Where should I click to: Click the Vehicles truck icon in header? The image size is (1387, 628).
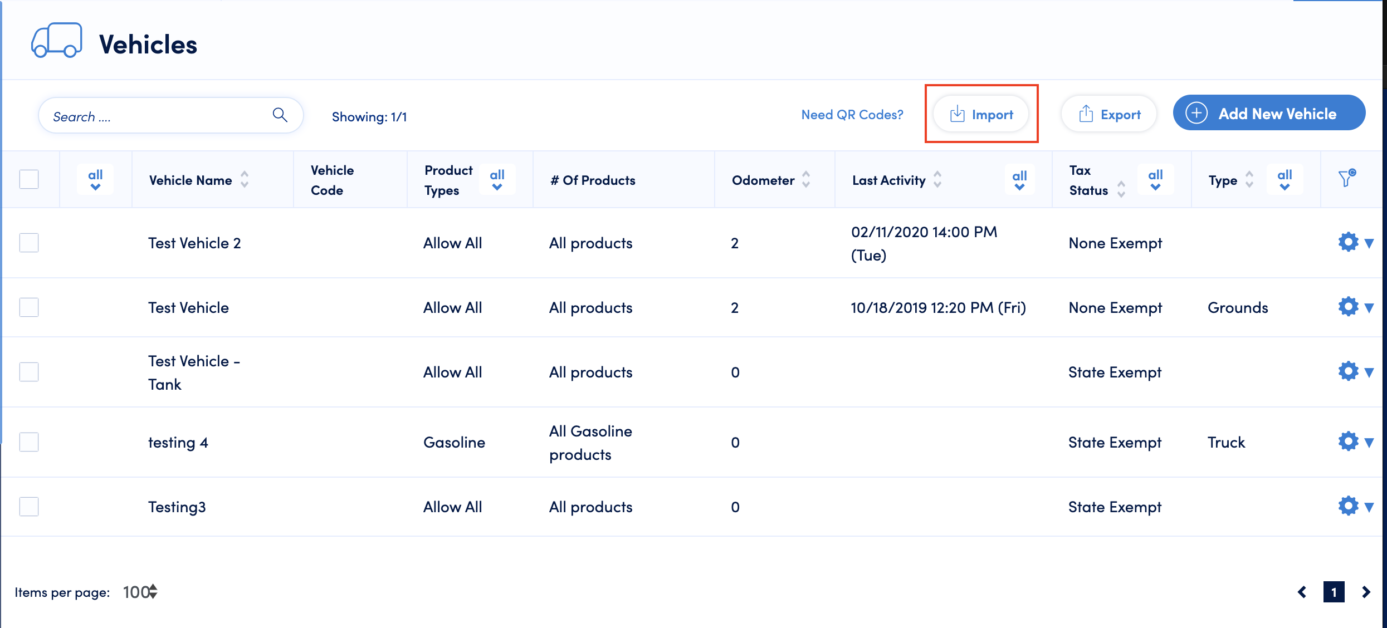pos(57,40)
